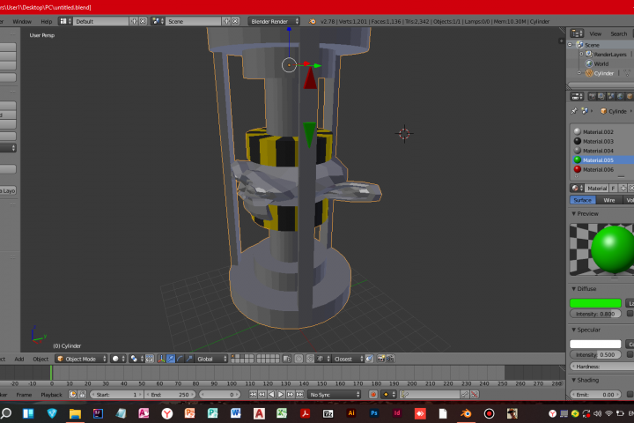Open the Object Mode dropdown
The height and width of the screenshot is (423, 634).
[81, 359]
